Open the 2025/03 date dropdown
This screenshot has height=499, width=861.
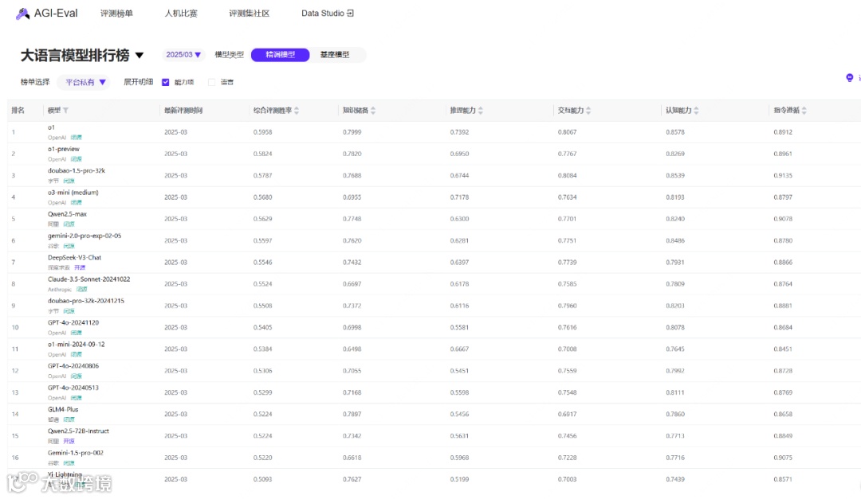(x=183, y=55)
